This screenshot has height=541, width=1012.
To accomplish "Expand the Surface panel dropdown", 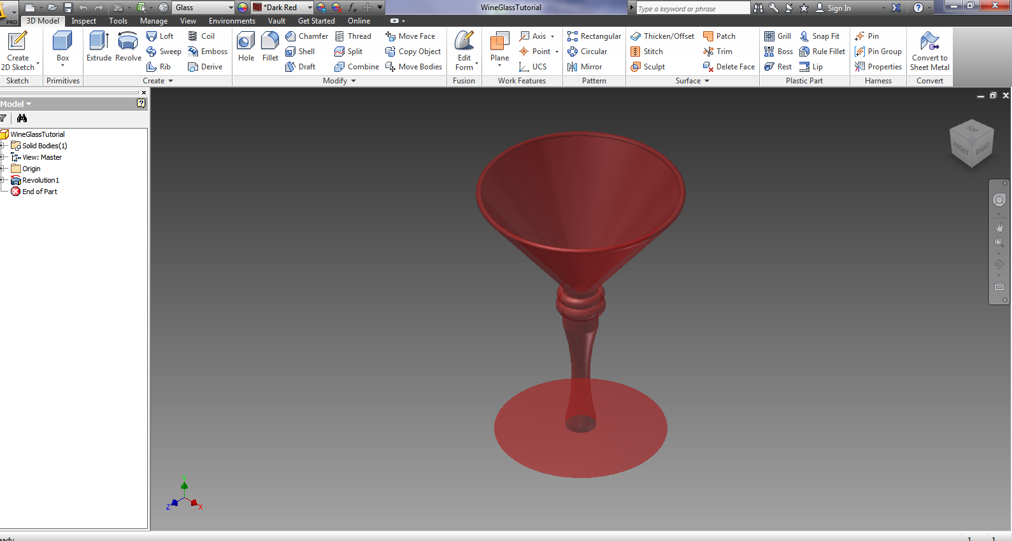I will tap(707, 81).
